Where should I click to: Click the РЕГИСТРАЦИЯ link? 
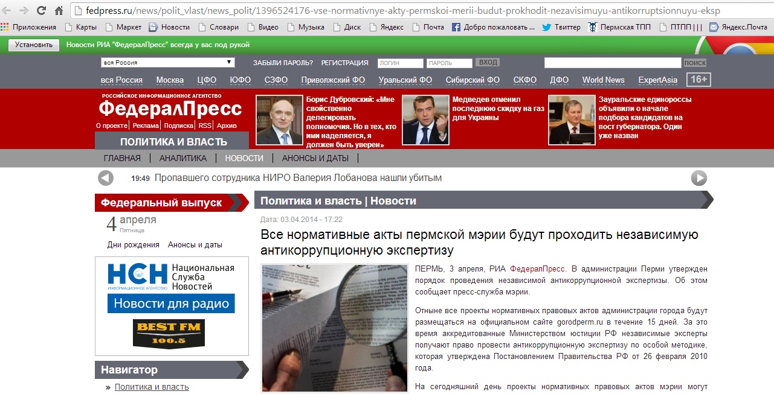[x=344, y=63]
